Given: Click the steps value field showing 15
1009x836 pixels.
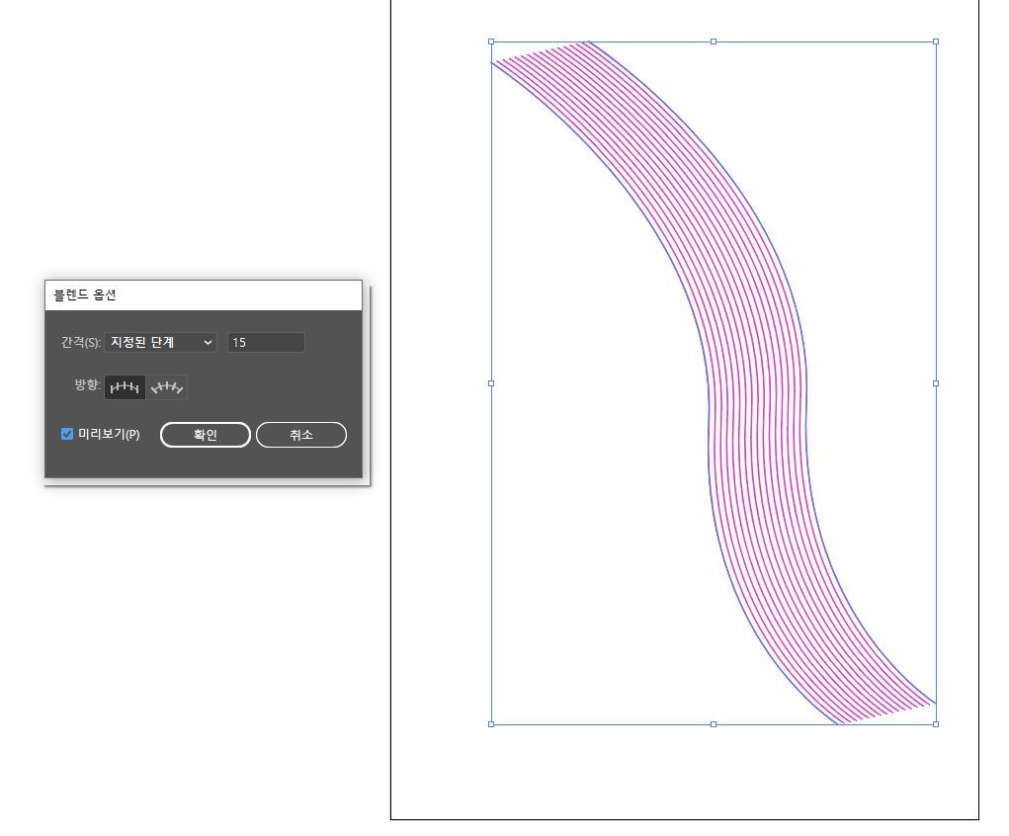Looking at the screenshot, I should (266, 342).
